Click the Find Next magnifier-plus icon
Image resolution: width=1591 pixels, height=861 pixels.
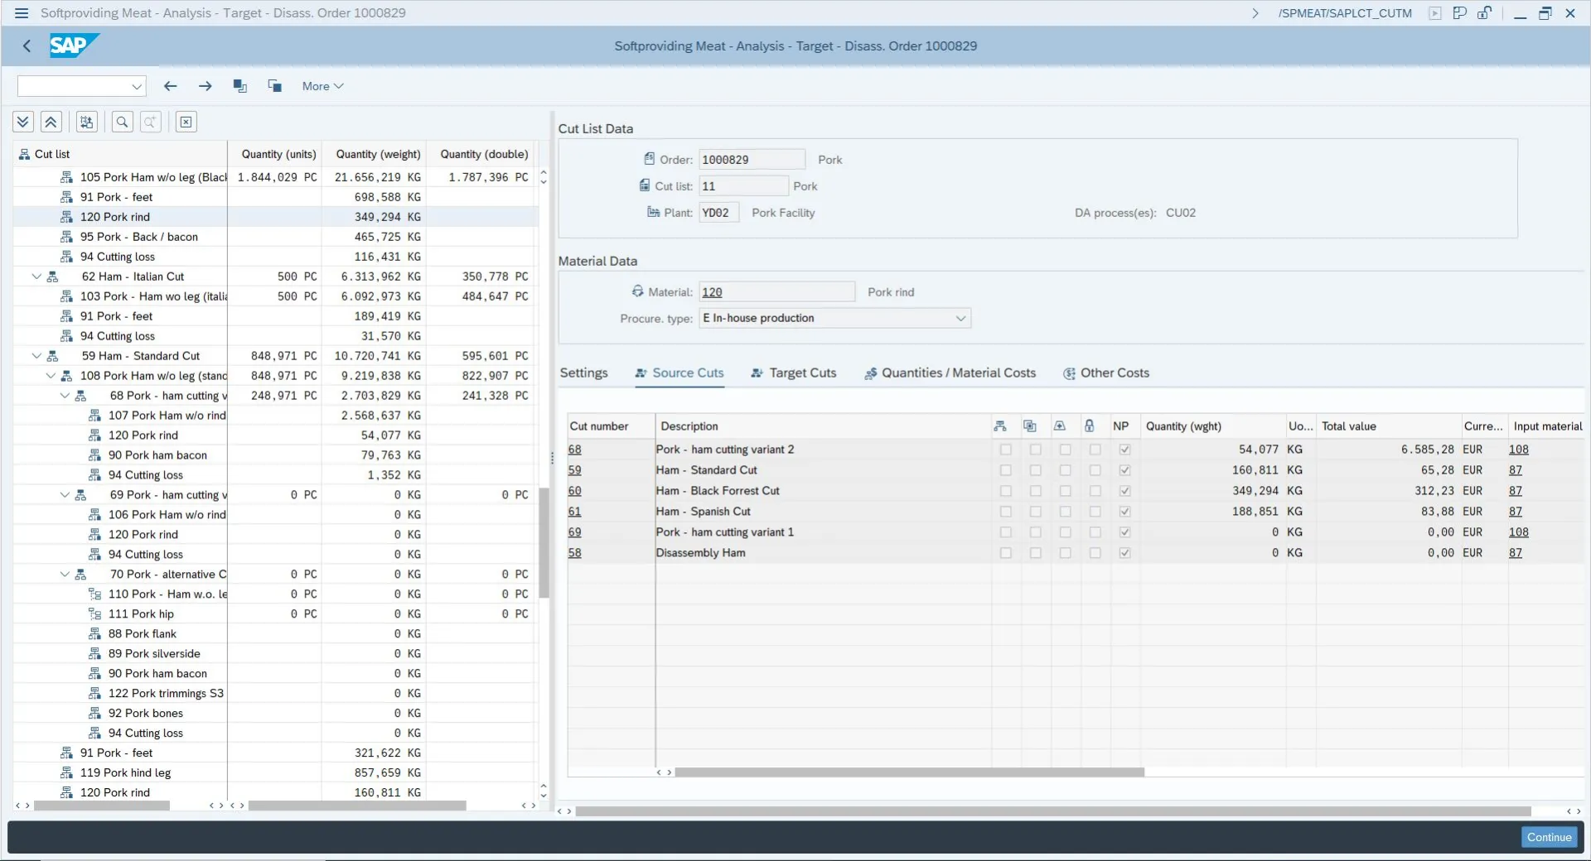(x=150, y=123)
